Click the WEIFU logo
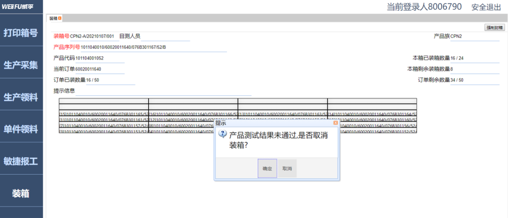The width and height of the screenshot is (508, 218). [x=21, y=7]
